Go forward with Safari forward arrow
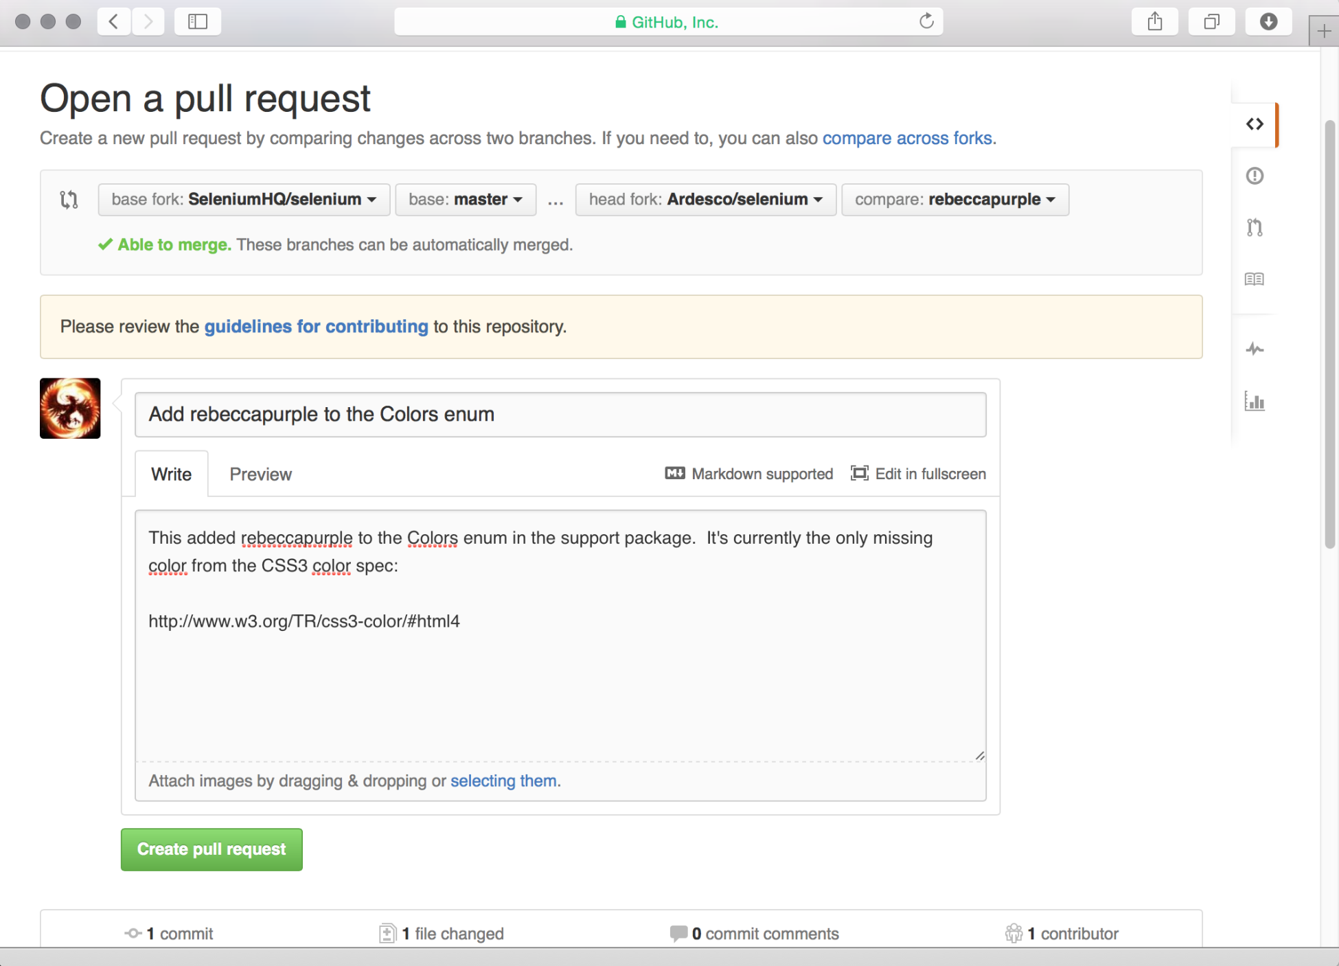Screen dimensions: 1339x966 click(148, 22)
